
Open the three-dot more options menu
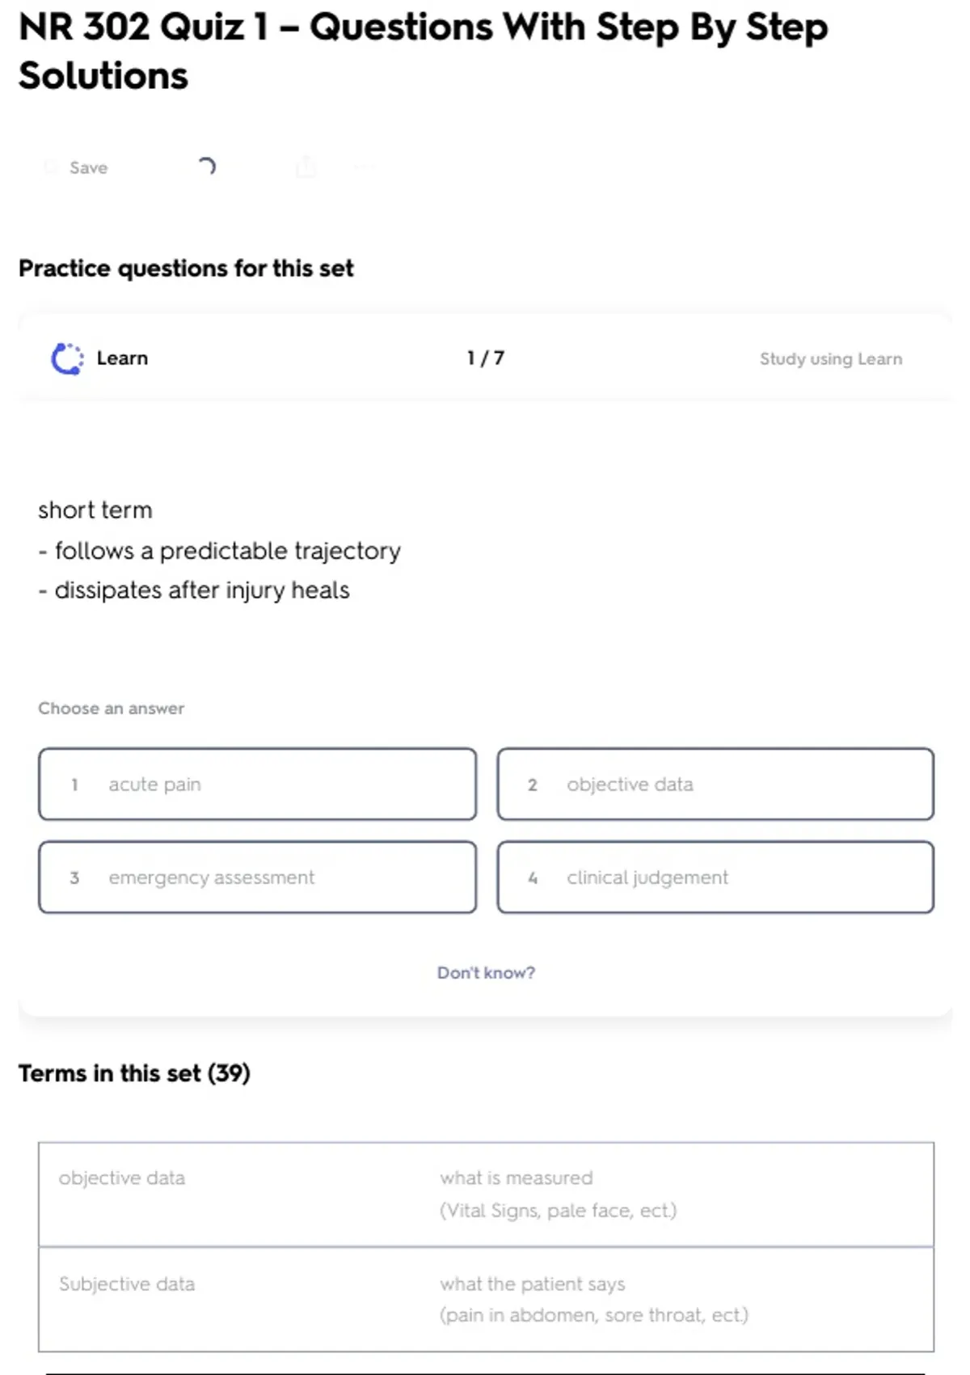(x=363, y=167)
